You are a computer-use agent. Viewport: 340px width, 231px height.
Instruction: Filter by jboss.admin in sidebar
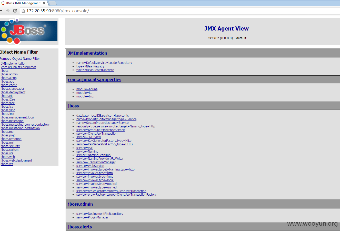(x=9, y=74)
